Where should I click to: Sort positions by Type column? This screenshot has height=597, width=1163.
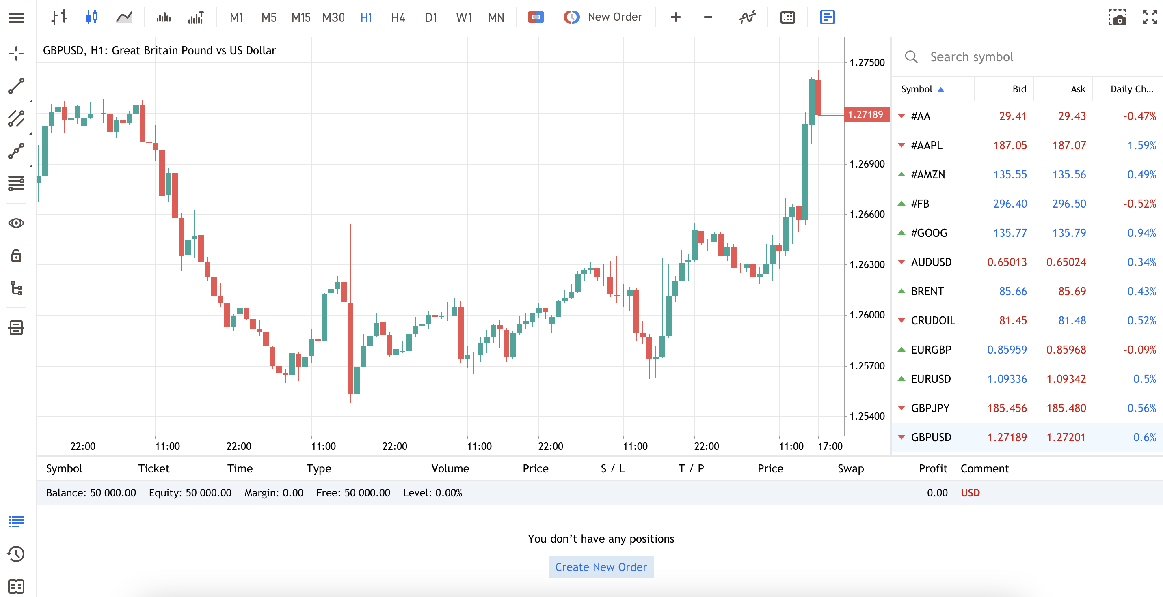click(319, 469)
